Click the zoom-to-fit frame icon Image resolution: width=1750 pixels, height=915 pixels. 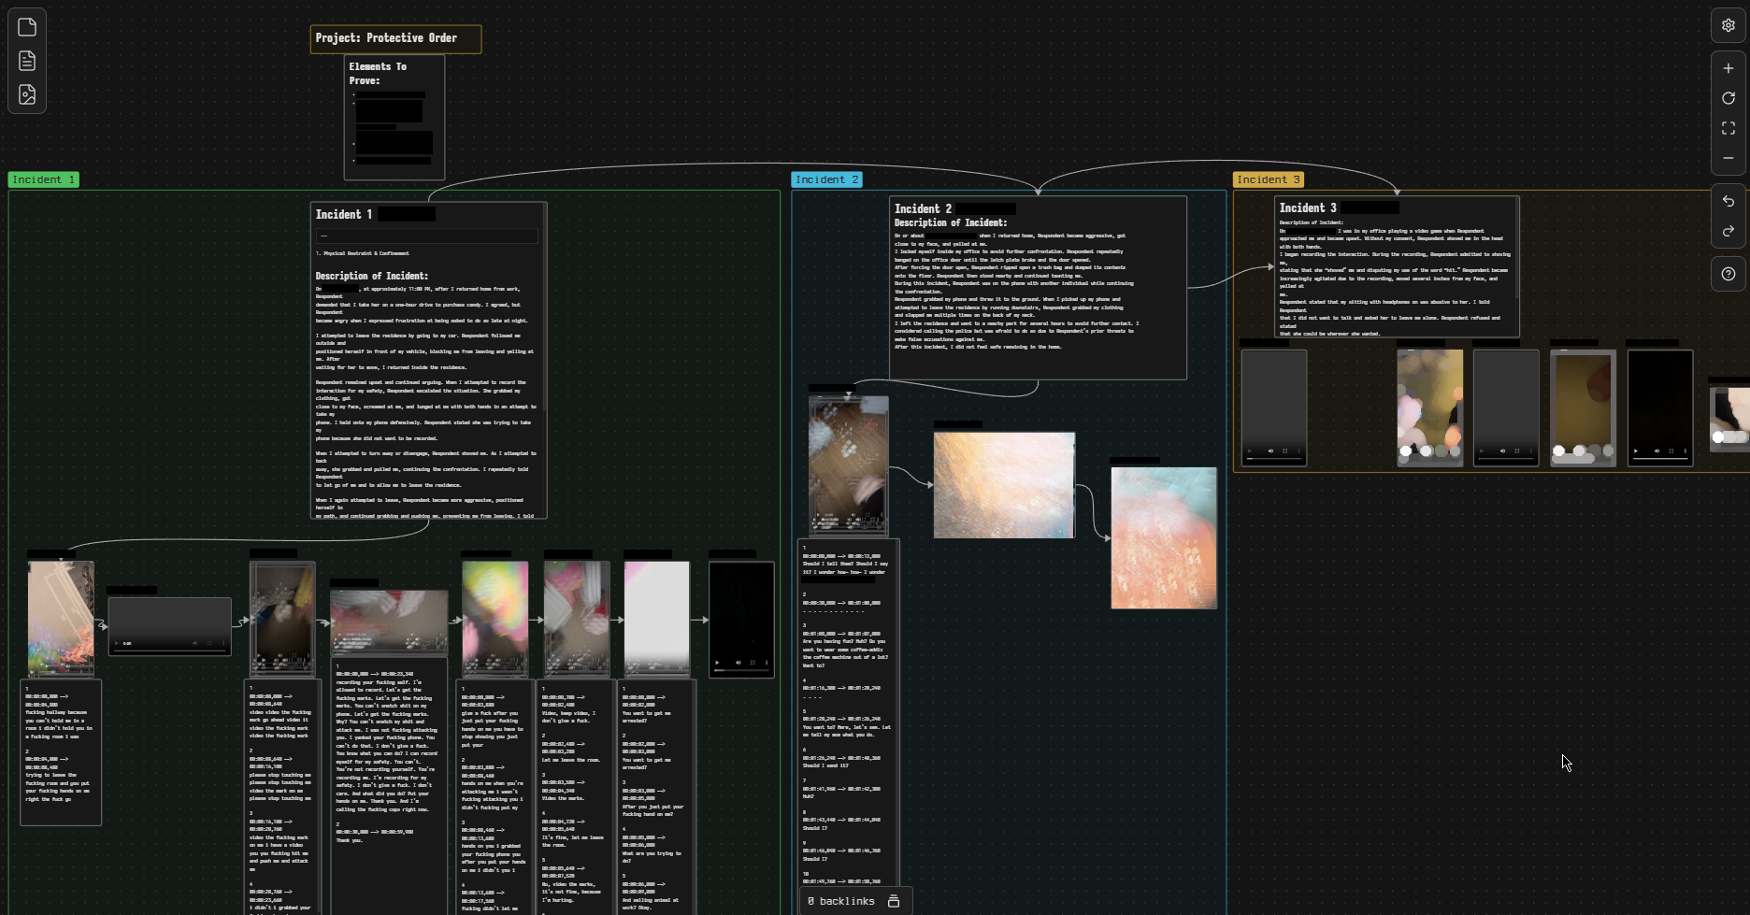point(1728,128)
